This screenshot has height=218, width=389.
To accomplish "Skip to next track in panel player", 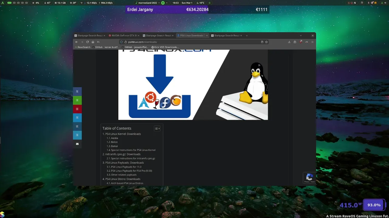I will [x=167, y=3].
